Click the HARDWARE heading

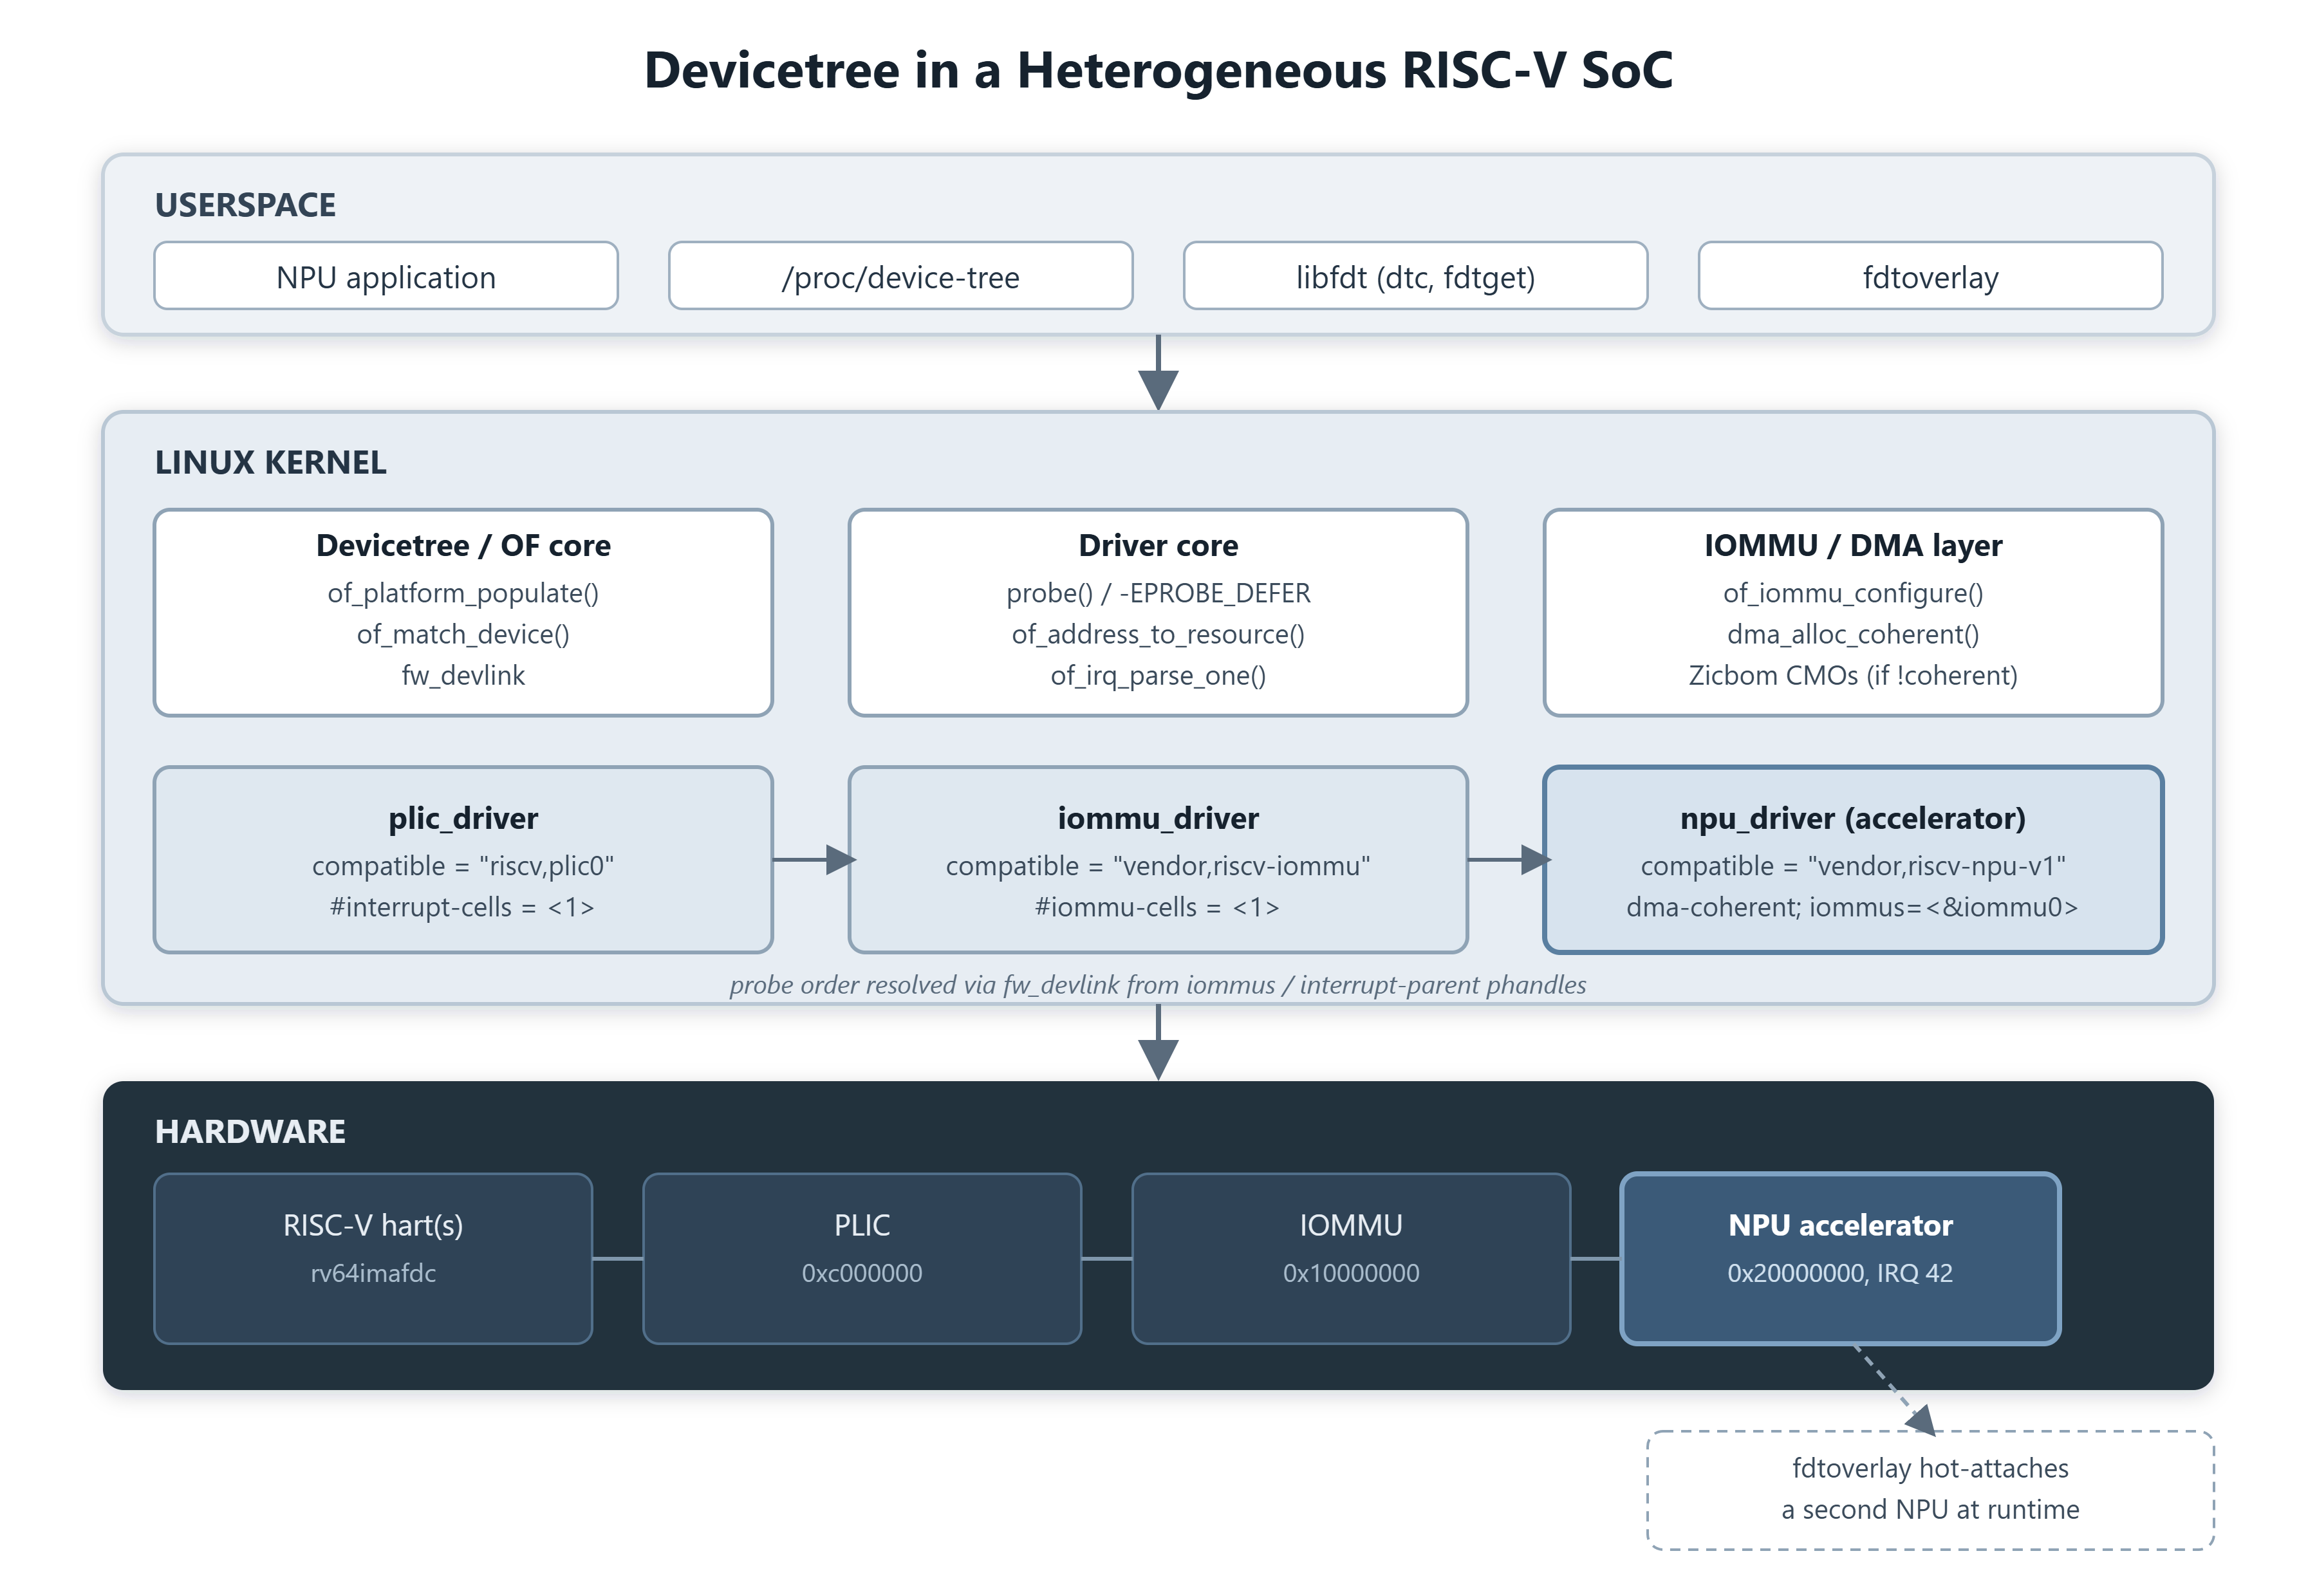coord(250,1131)
